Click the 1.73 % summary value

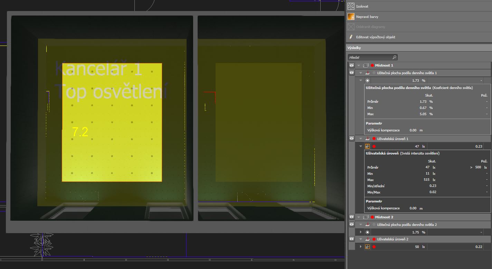tap(419, 80)
